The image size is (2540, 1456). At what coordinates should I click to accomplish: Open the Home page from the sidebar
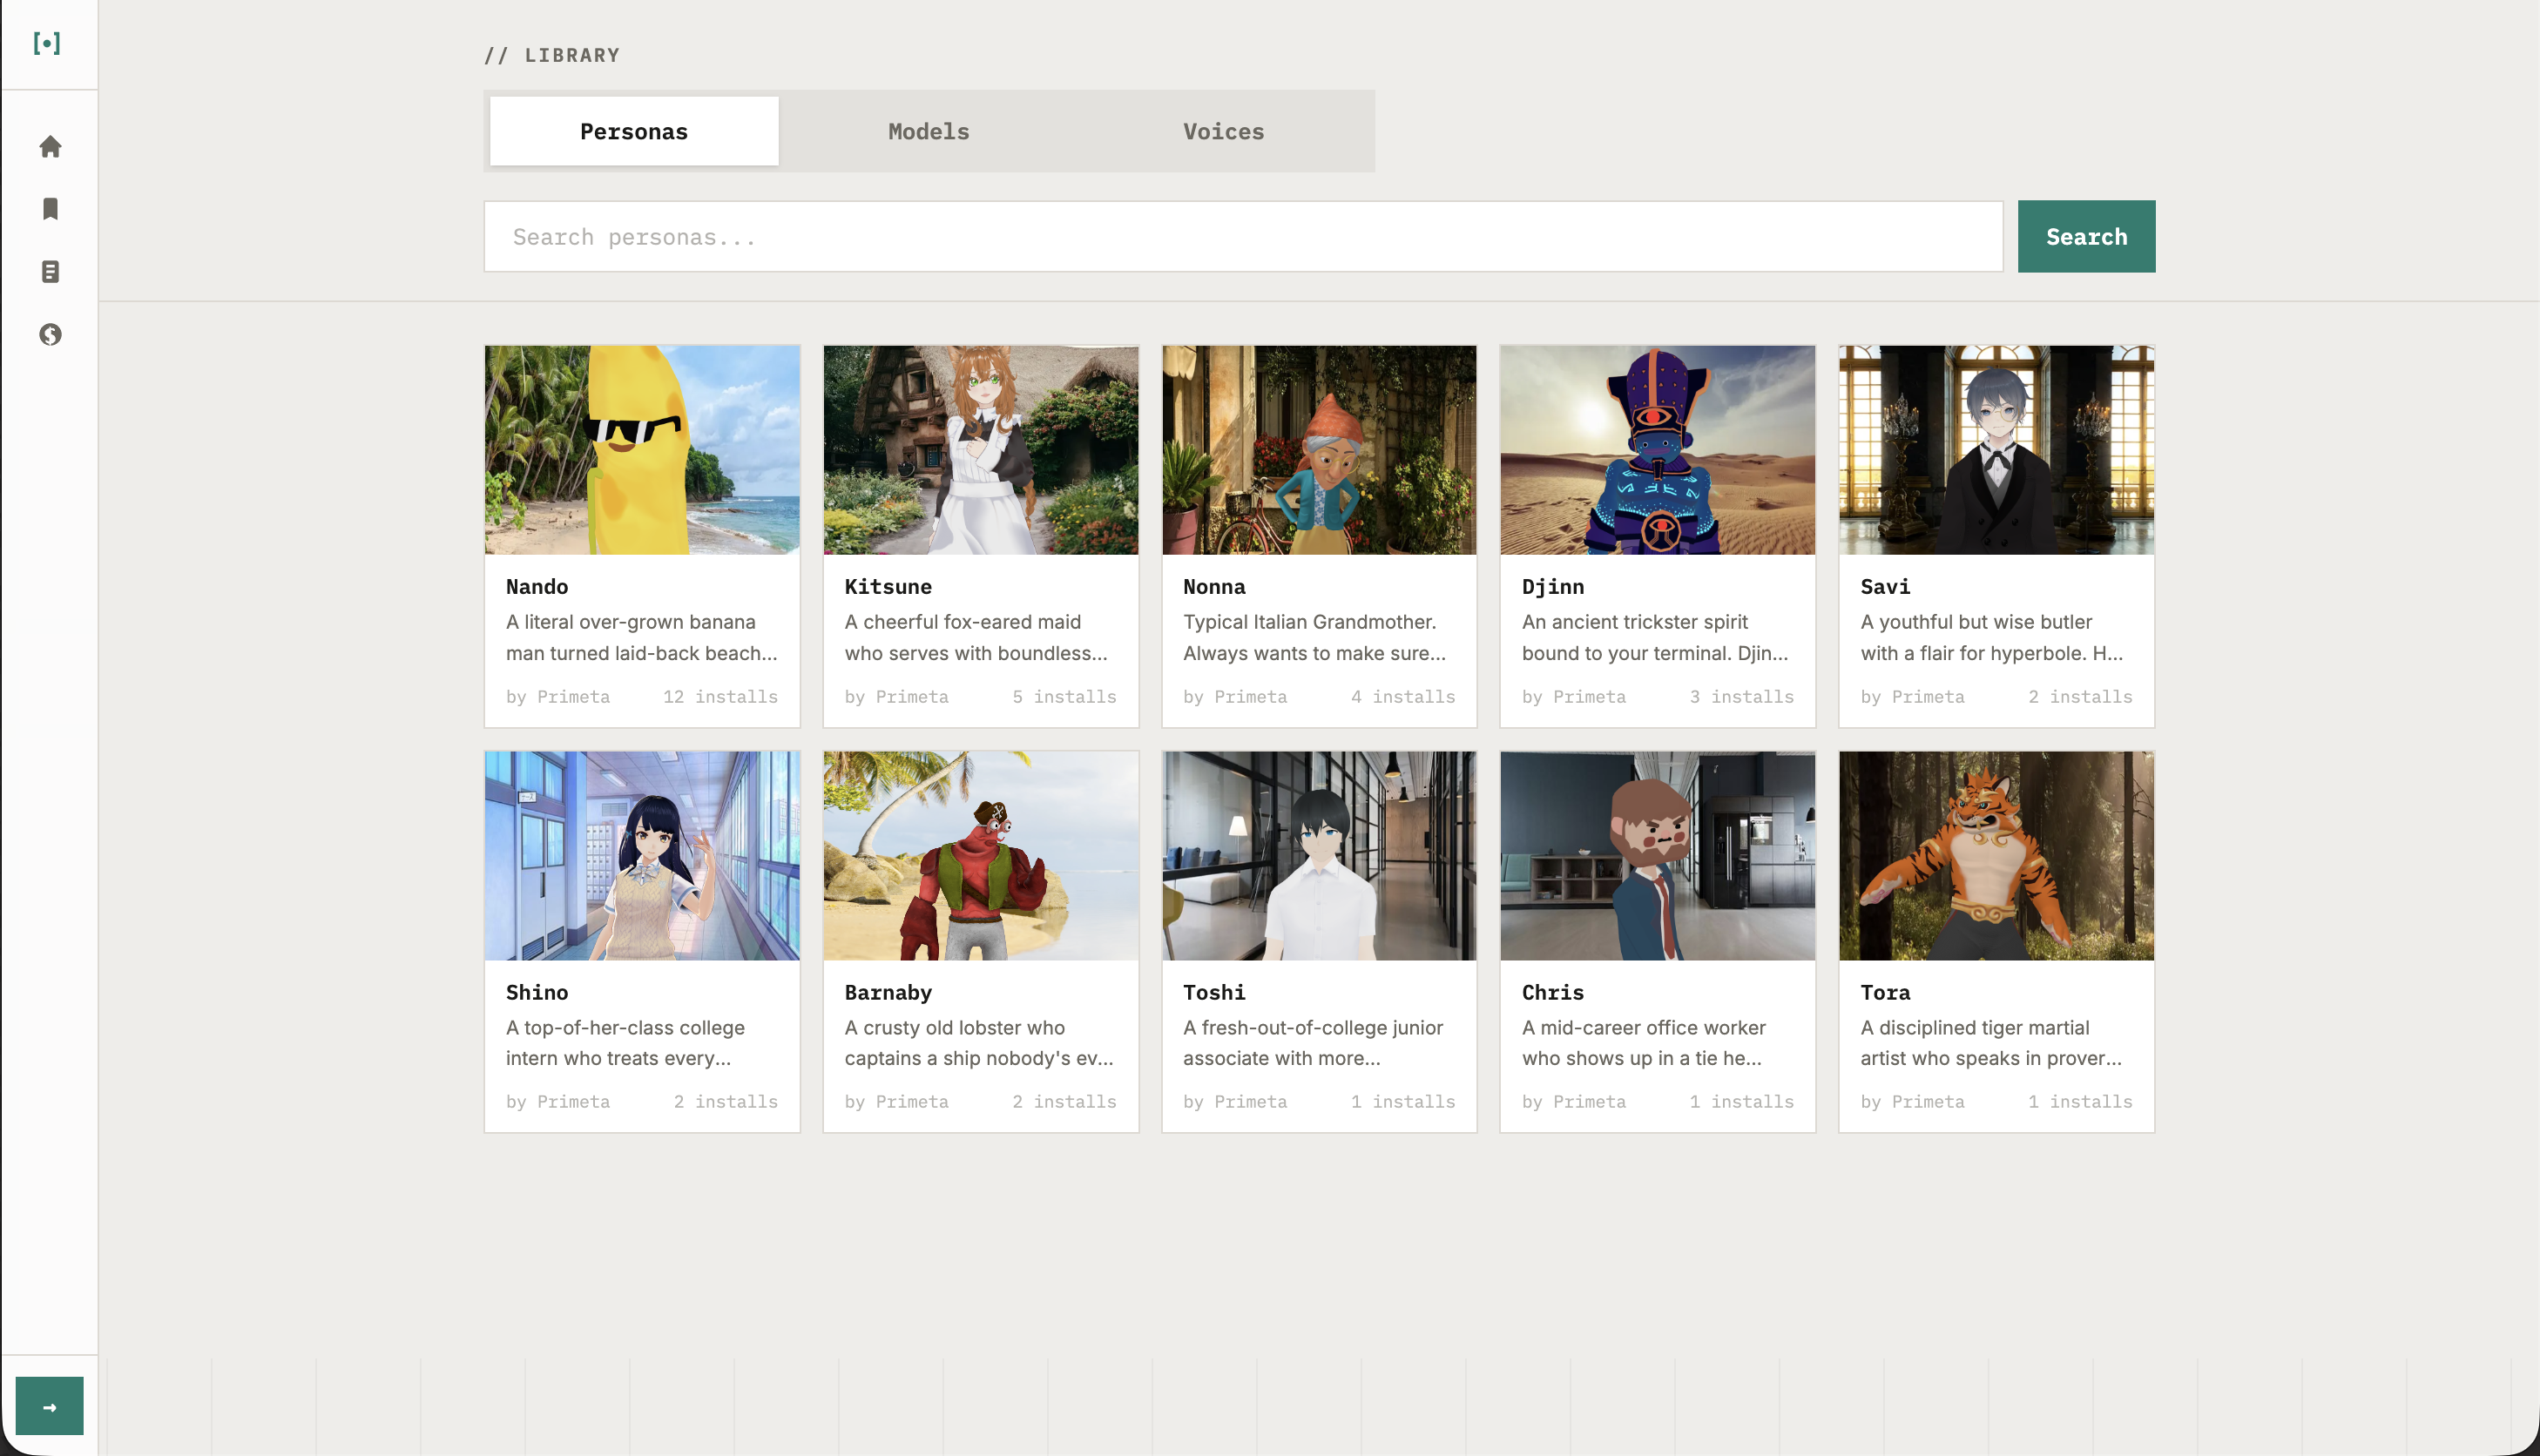click(49, 146)
